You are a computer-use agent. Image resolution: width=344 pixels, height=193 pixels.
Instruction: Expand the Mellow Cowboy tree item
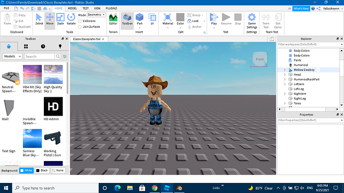pyautogui.click(x=285, y=70)
